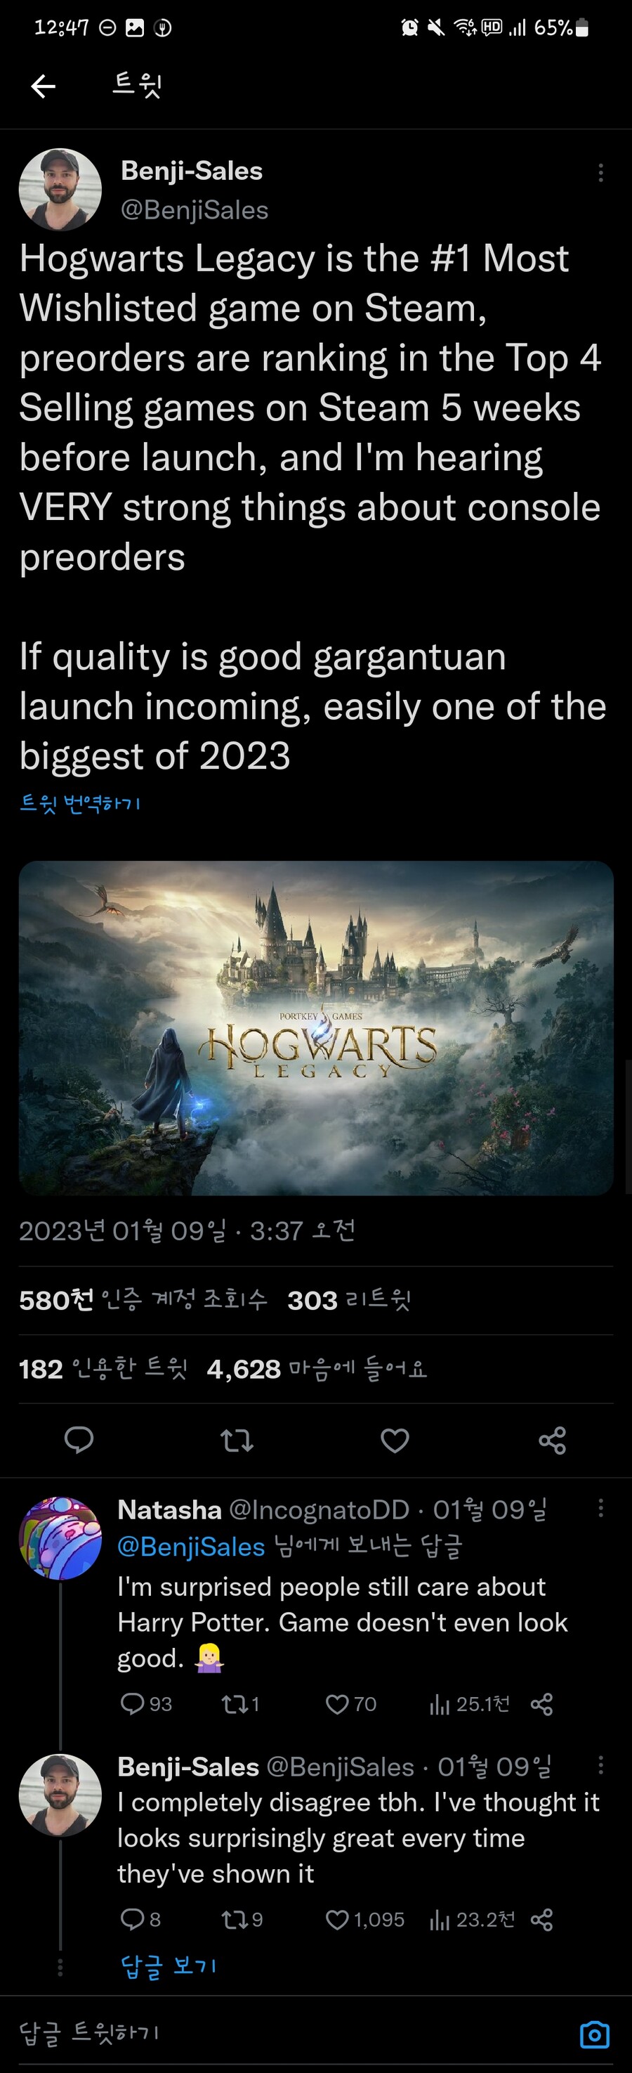View the 182 quote tweets
The height and width of the screenshot is (2073, 632).
(103, 1368)
